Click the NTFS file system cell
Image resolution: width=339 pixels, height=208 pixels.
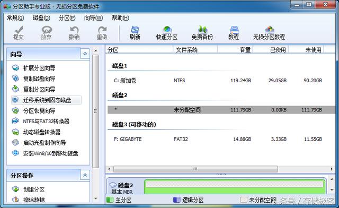[179, 80]
